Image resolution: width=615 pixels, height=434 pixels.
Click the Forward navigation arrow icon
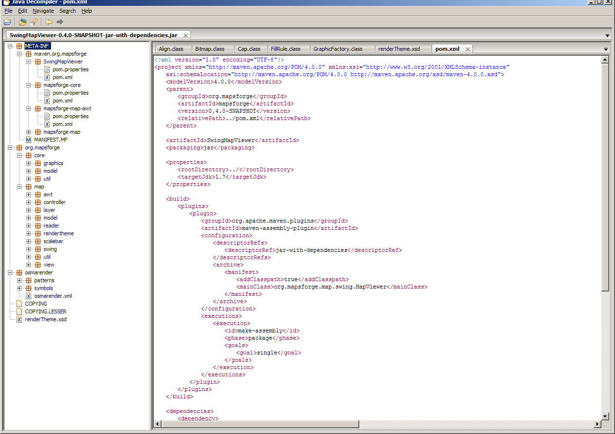[60, 22]
